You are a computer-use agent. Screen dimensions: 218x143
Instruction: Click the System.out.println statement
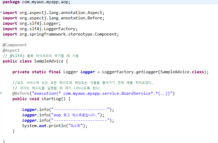55,126
